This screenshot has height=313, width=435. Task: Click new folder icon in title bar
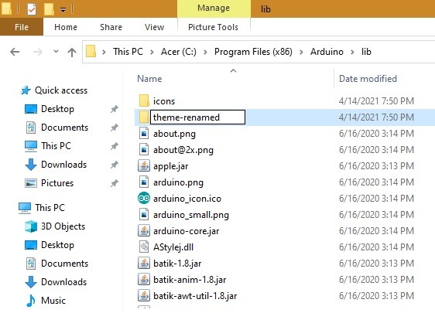[49, 9]
